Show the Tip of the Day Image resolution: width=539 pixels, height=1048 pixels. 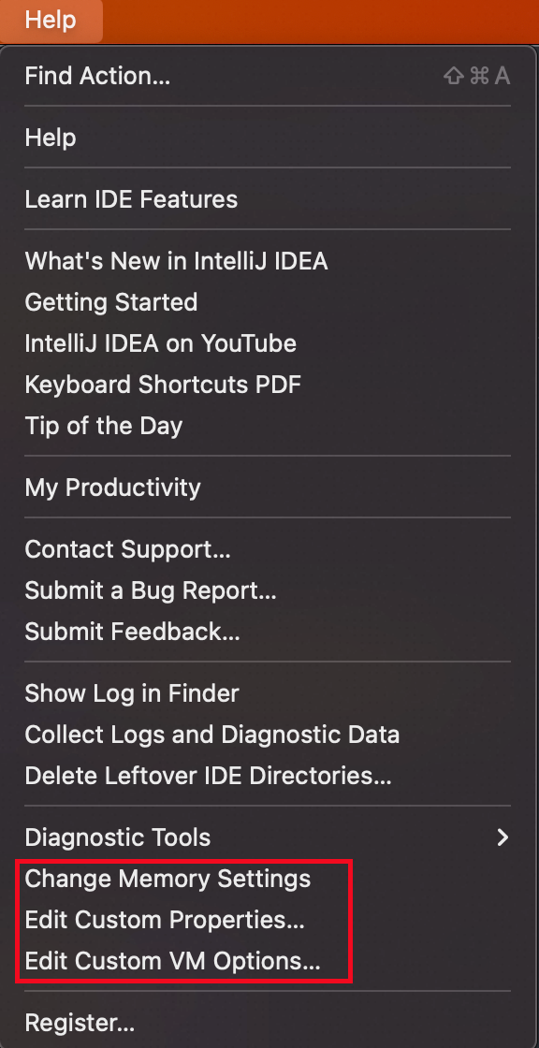click(103, 426)
